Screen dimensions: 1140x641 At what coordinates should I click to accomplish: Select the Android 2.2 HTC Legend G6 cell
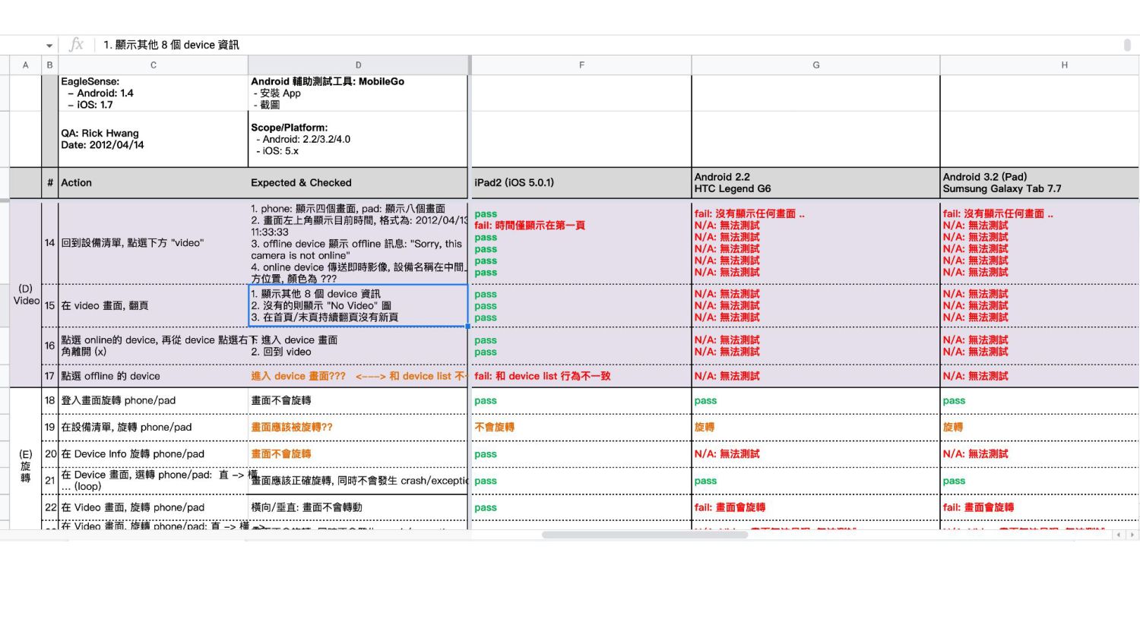pos(815,183)
